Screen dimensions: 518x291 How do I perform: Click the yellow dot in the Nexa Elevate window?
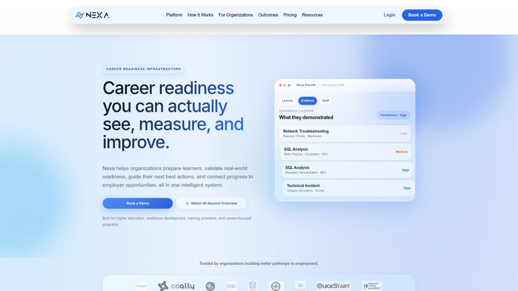285,85
